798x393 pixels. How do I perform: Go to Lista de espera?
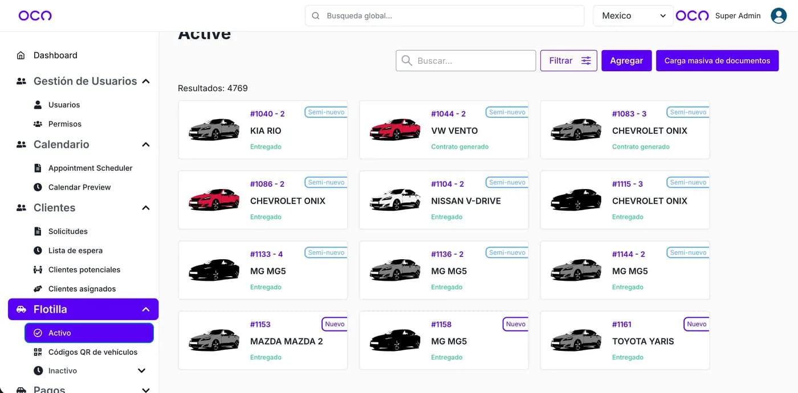point(75,251)
